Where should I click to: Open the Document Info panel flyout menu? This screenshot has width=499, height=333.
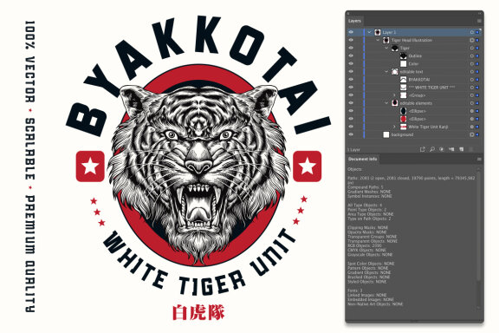tap(479, 159)
